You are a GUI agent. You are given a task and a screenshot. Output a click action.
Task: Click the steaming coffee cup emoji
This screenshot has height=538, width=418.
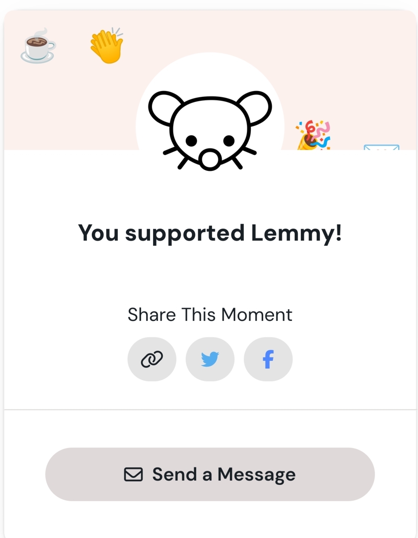pos(38,46)
